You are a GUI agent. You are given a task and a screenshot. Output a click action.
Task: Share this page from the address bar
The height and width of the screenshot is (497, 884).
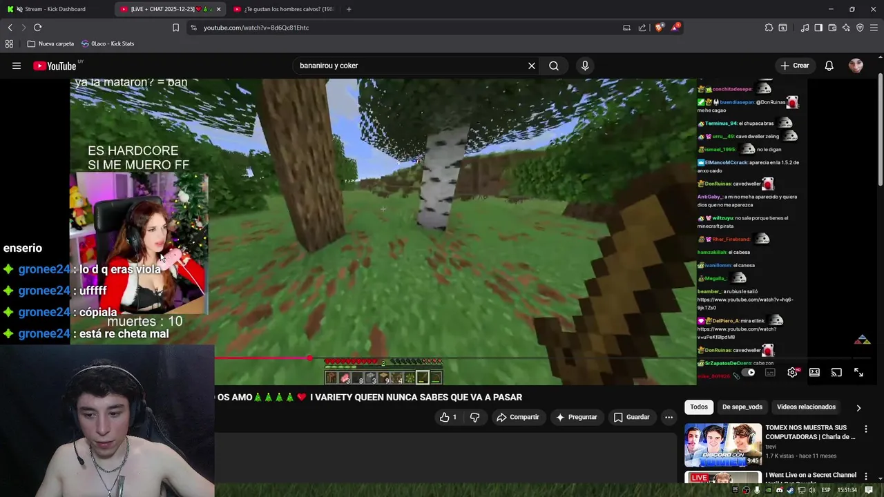tap(642, 28)
